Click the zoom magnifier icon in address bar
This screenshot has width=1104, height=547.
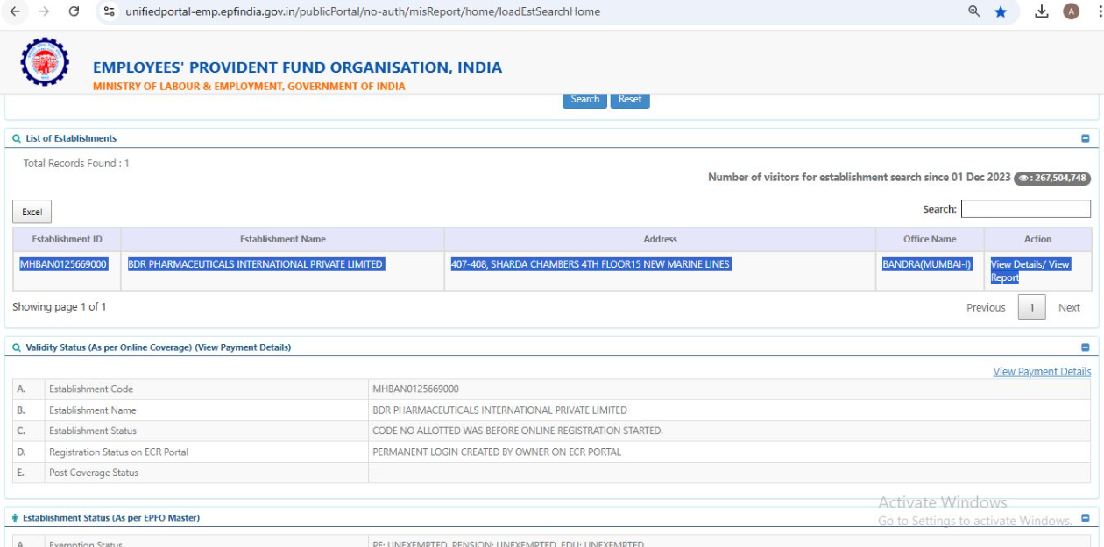(x=974, y=11)
